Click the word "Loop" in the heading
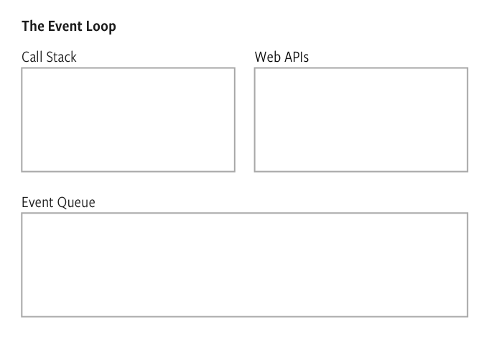Screen dimensions: 499x343 click(101, 27)
